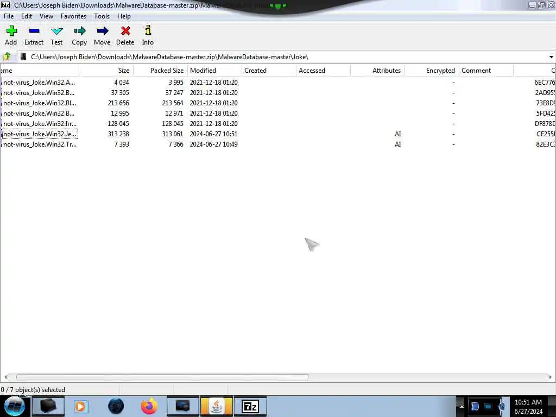Screen dimensions: 556x417
Task: Select file not-virus_Joke.Win32.Bl...
Action: [x=39, y=103]
